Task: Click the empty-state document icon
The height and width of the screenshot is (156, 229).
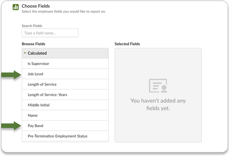Action: [158, 86]
